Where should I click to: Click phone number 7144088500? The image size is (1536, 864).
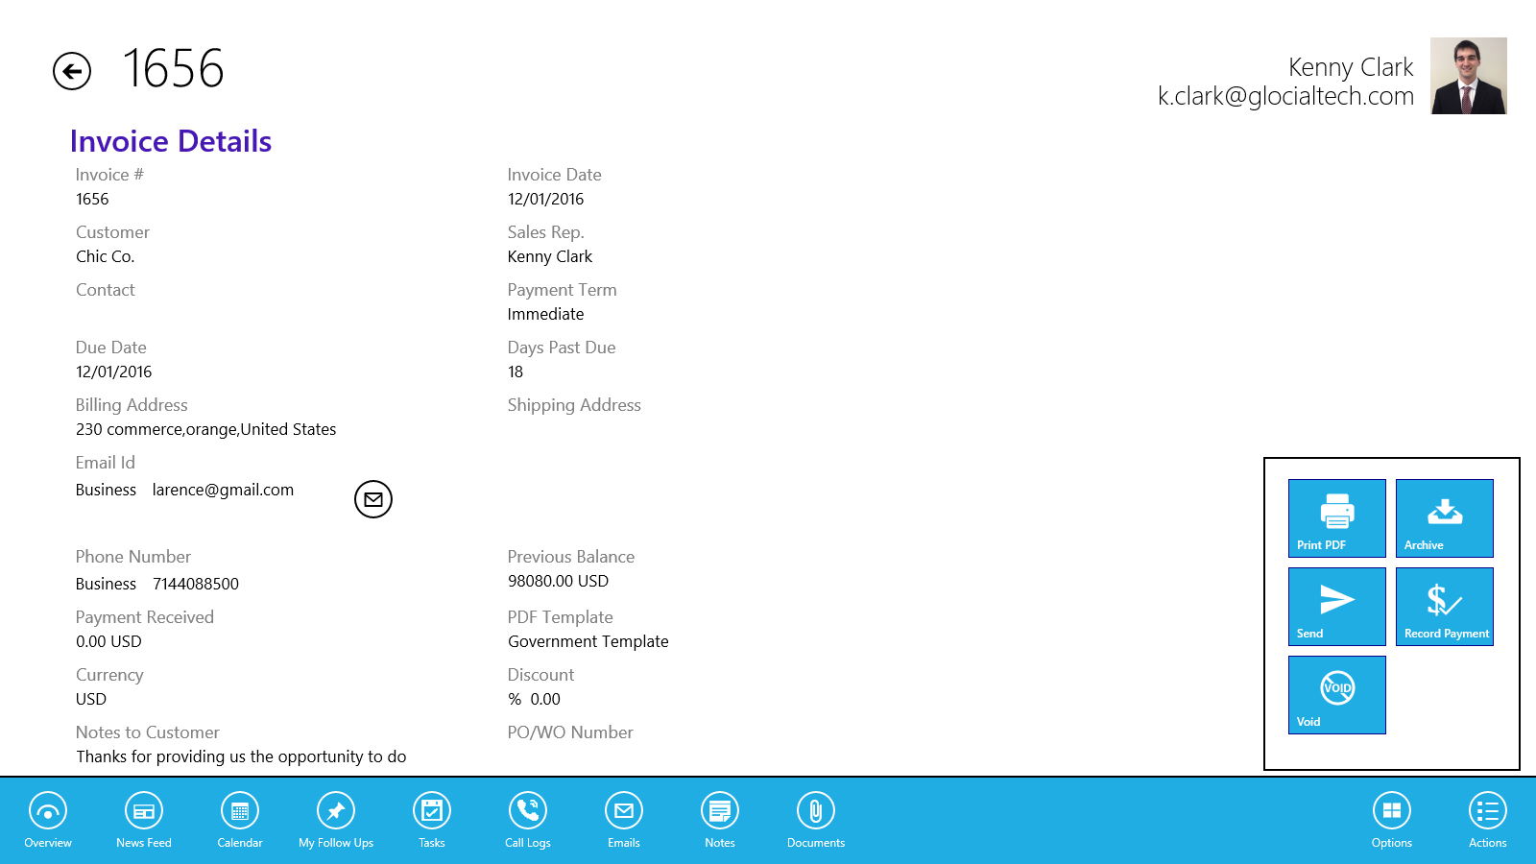[x=196, y=584]
